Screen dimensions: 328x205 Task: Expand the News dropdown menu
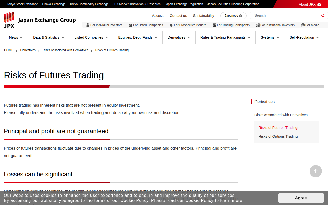(16, 37)
